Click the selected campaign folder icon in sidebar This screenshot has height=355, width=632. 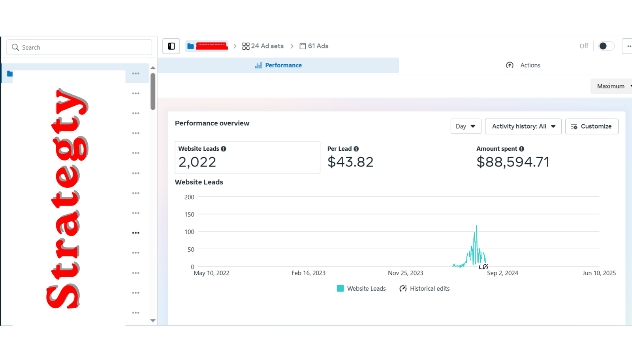point(10,74)
